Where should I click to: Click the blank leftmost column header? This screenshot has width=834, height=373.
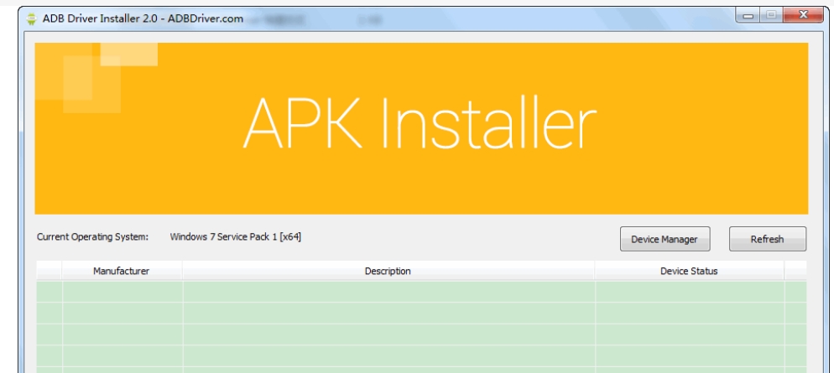click(x=49, y=271)
